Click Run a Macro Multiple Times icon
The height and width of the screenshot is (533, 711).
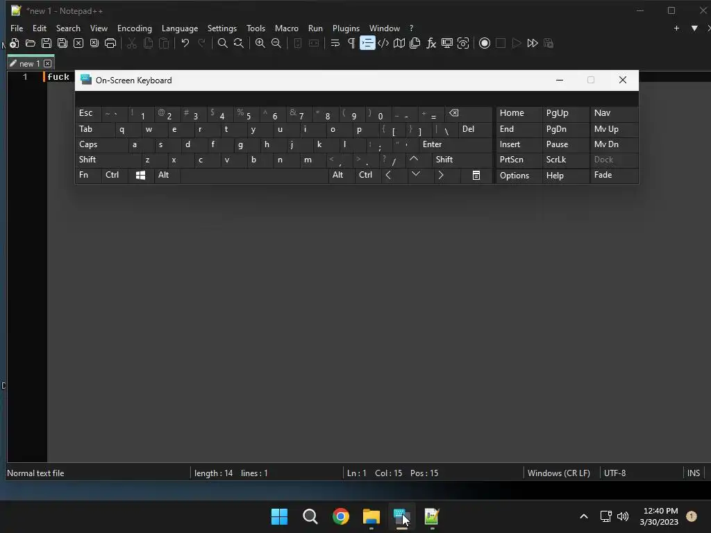(533, 43)
